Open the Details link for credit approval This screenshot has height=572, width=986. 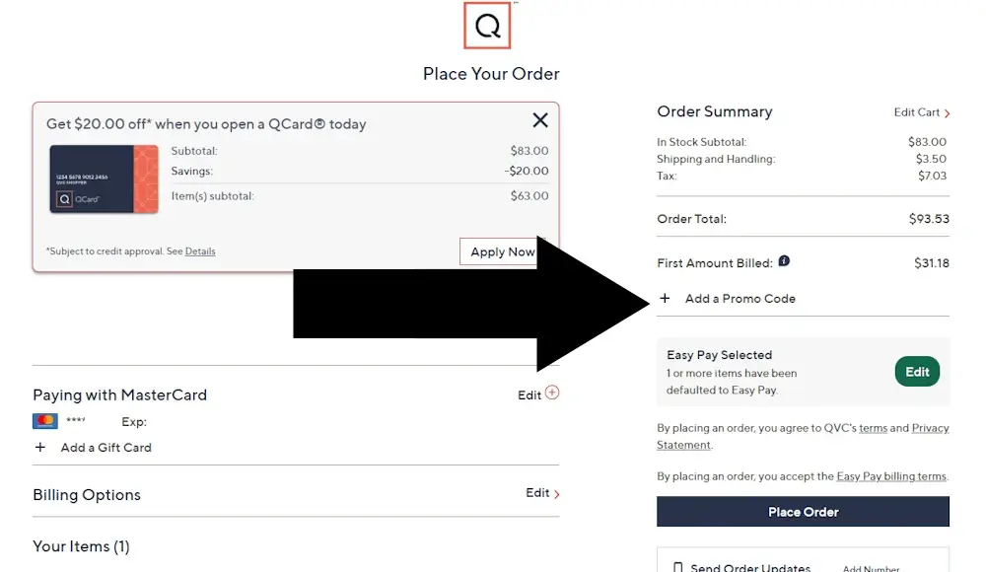tap(200, 250)
